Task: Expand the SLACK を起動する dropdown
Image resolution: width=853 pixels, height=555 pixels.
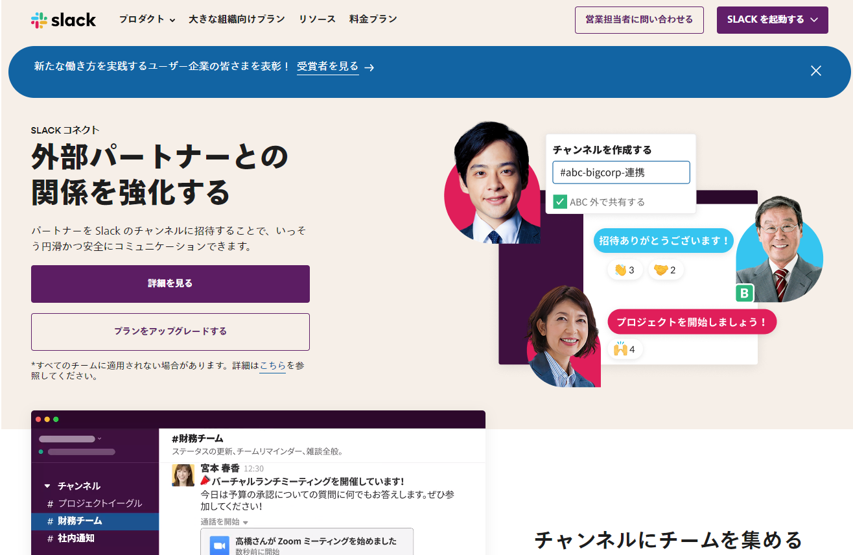Action: 773,20
